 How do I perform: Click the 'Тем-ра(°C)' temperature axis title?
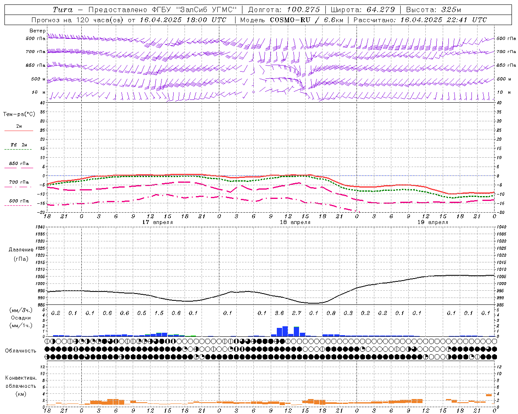pyautogui.click(x=19, y=114)
